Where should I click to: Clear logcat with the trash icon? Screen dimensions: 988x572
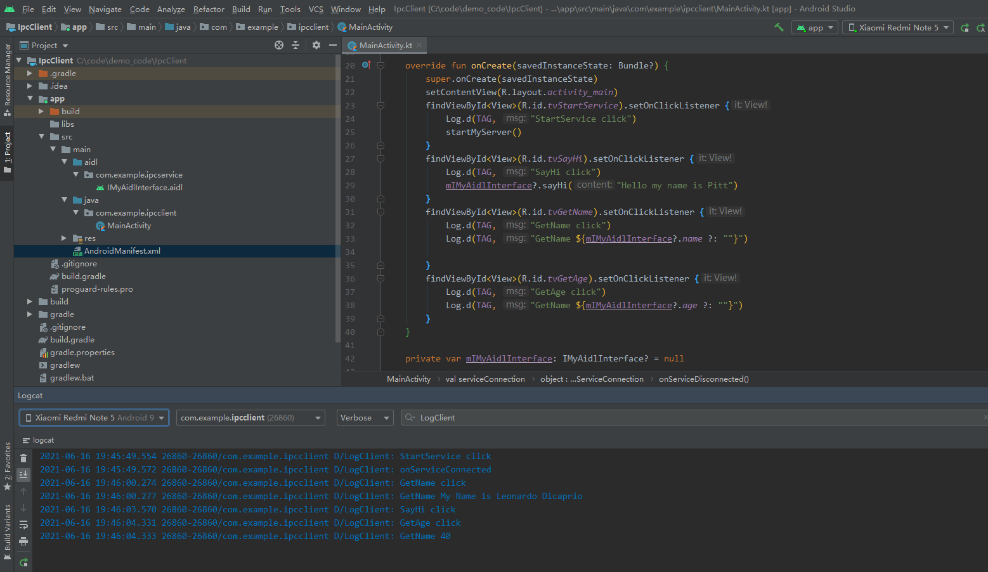23,458
